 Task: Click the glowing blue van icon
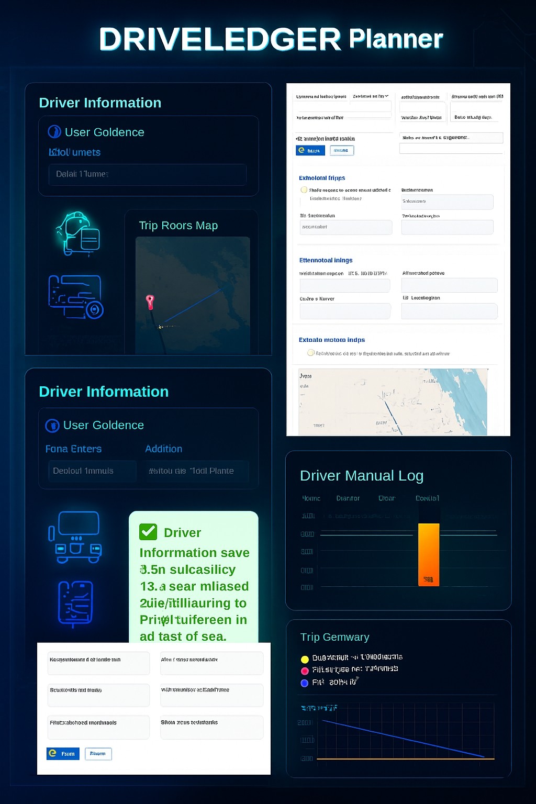point(75,537)
